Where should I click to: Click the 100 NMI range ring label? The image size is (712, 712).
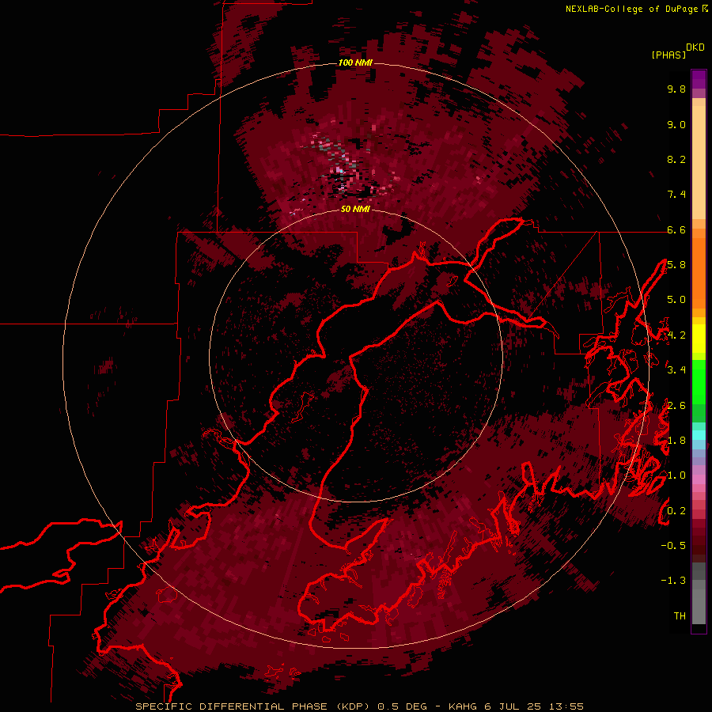coord(355,62)
